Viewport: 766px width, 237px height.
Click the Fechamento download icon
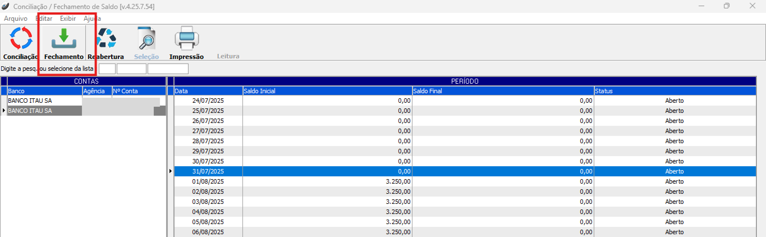click(64, 38)
